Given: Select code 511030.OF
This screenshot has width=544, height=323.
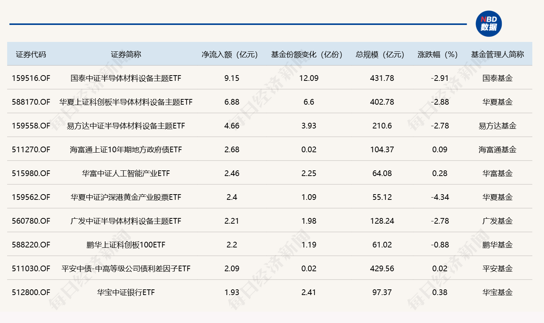Looking at the screenshot, I should (31, 269).
